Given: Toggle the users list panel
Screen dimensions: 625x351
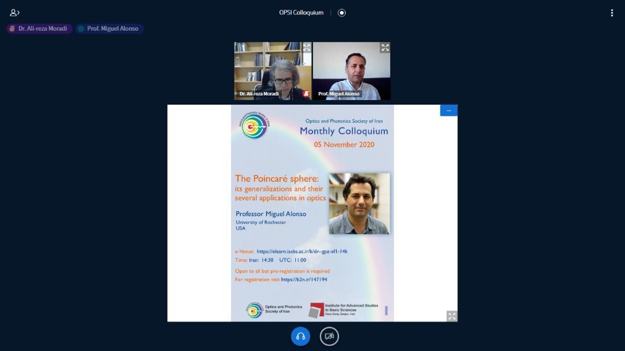Looking at the screenshot, I should [x=14, y=13].
